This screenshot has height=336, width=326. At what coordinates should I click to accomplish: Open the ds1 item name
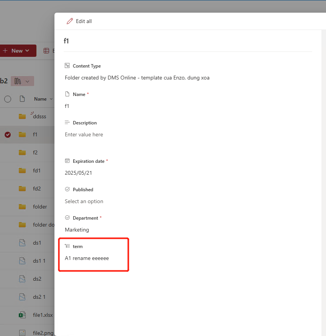click(x=37, y=243)
